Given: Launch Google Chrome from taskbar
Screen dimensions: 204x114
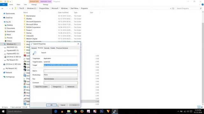Looking at the screenshot, I should coord(75,111).
